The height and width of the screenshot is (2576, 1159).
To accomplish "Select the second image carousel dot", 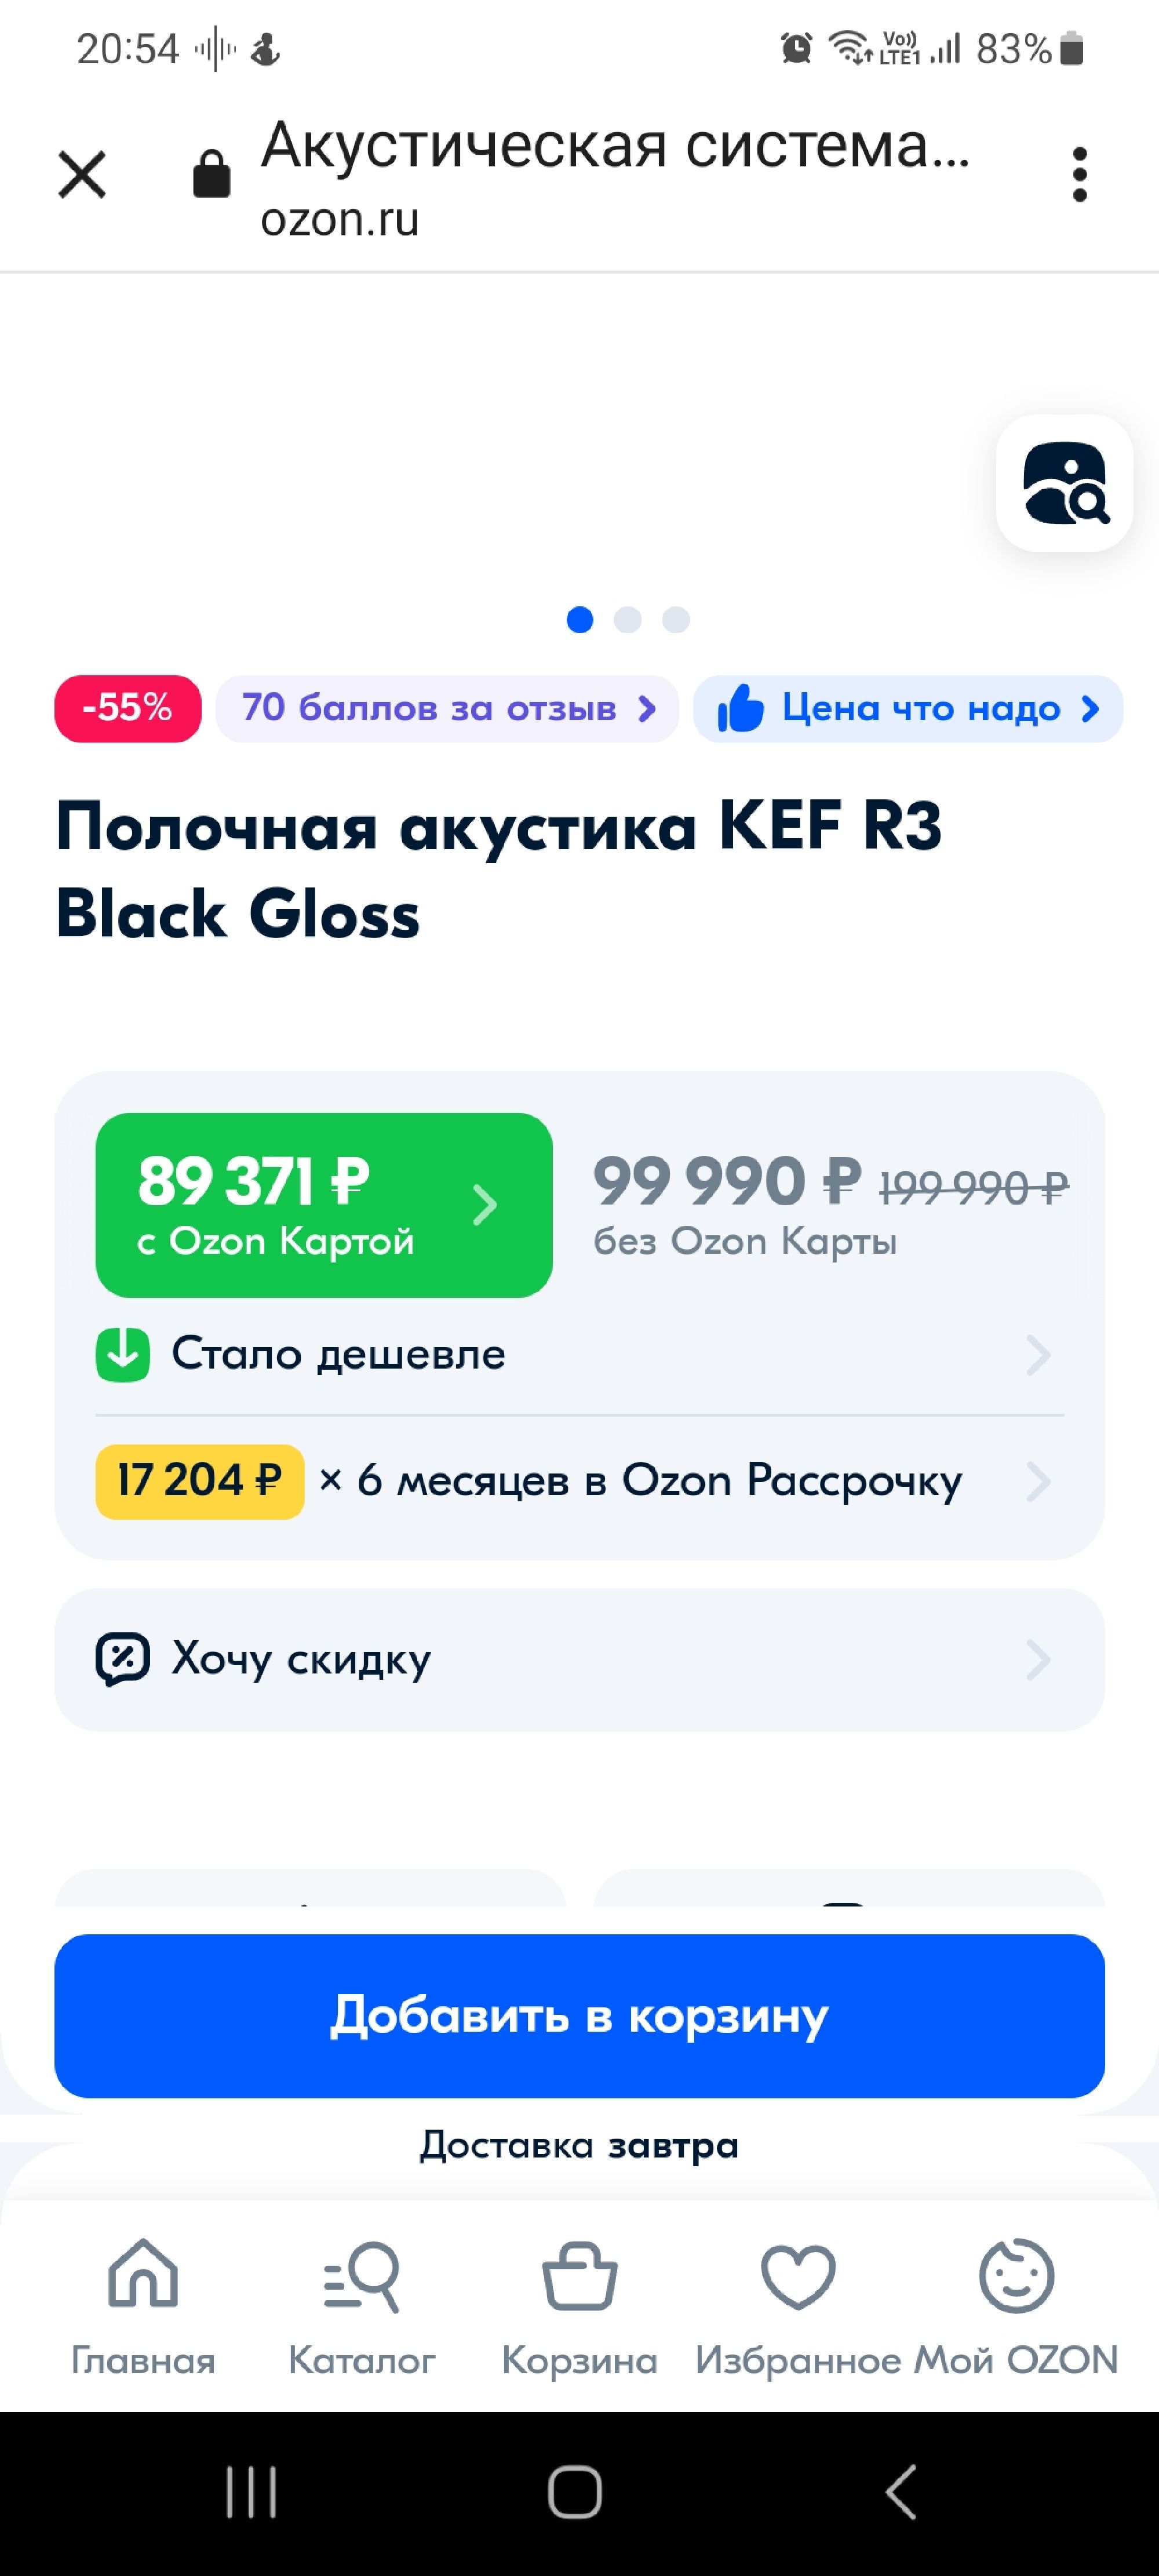I will point(628,620).
